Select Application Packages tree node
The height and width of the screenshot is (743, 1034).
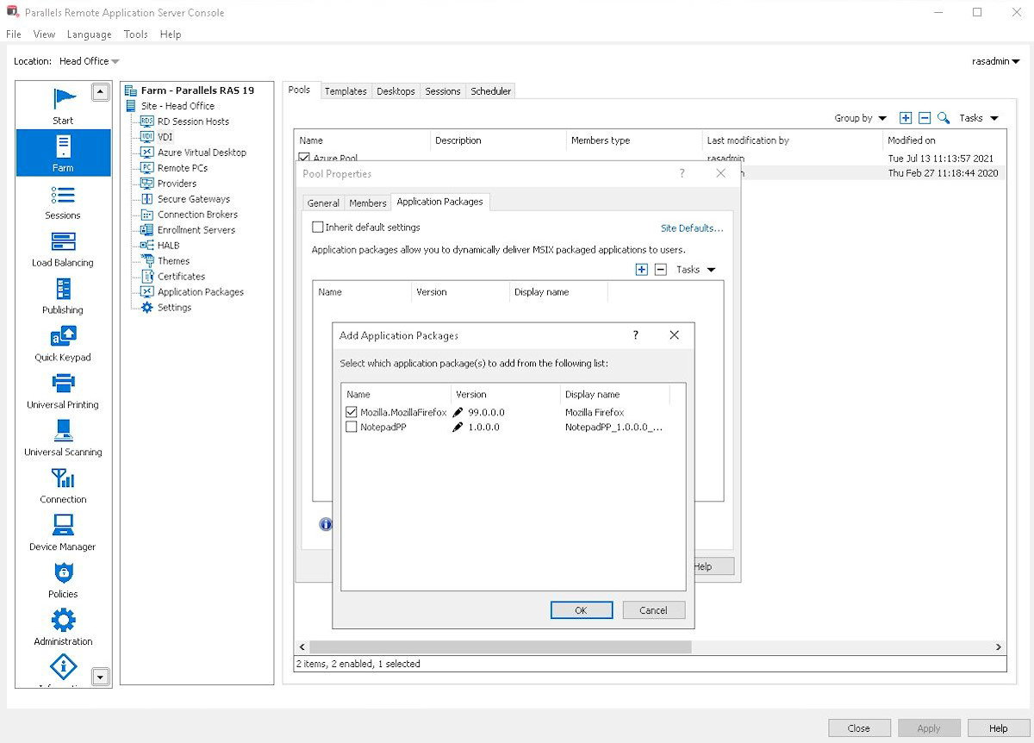(200, 292)
